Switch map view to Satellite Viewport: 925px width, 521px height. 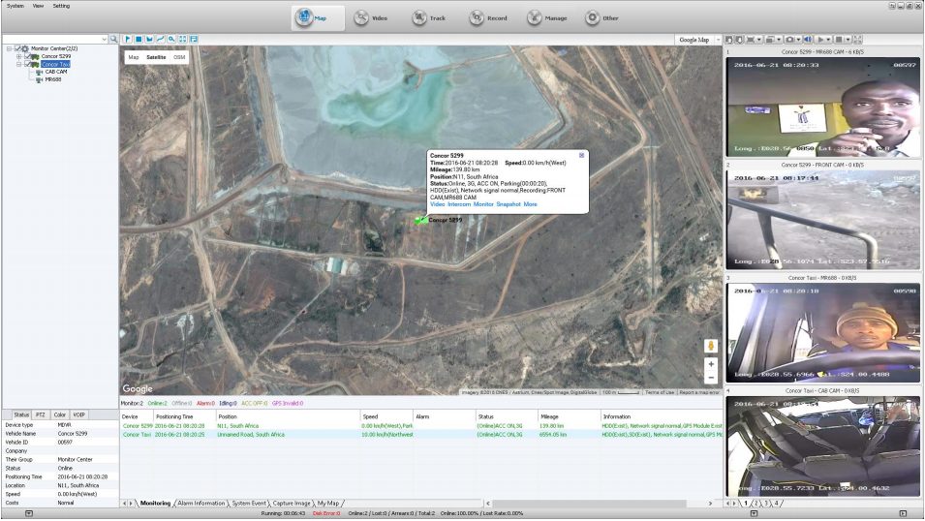pos(156,57)
